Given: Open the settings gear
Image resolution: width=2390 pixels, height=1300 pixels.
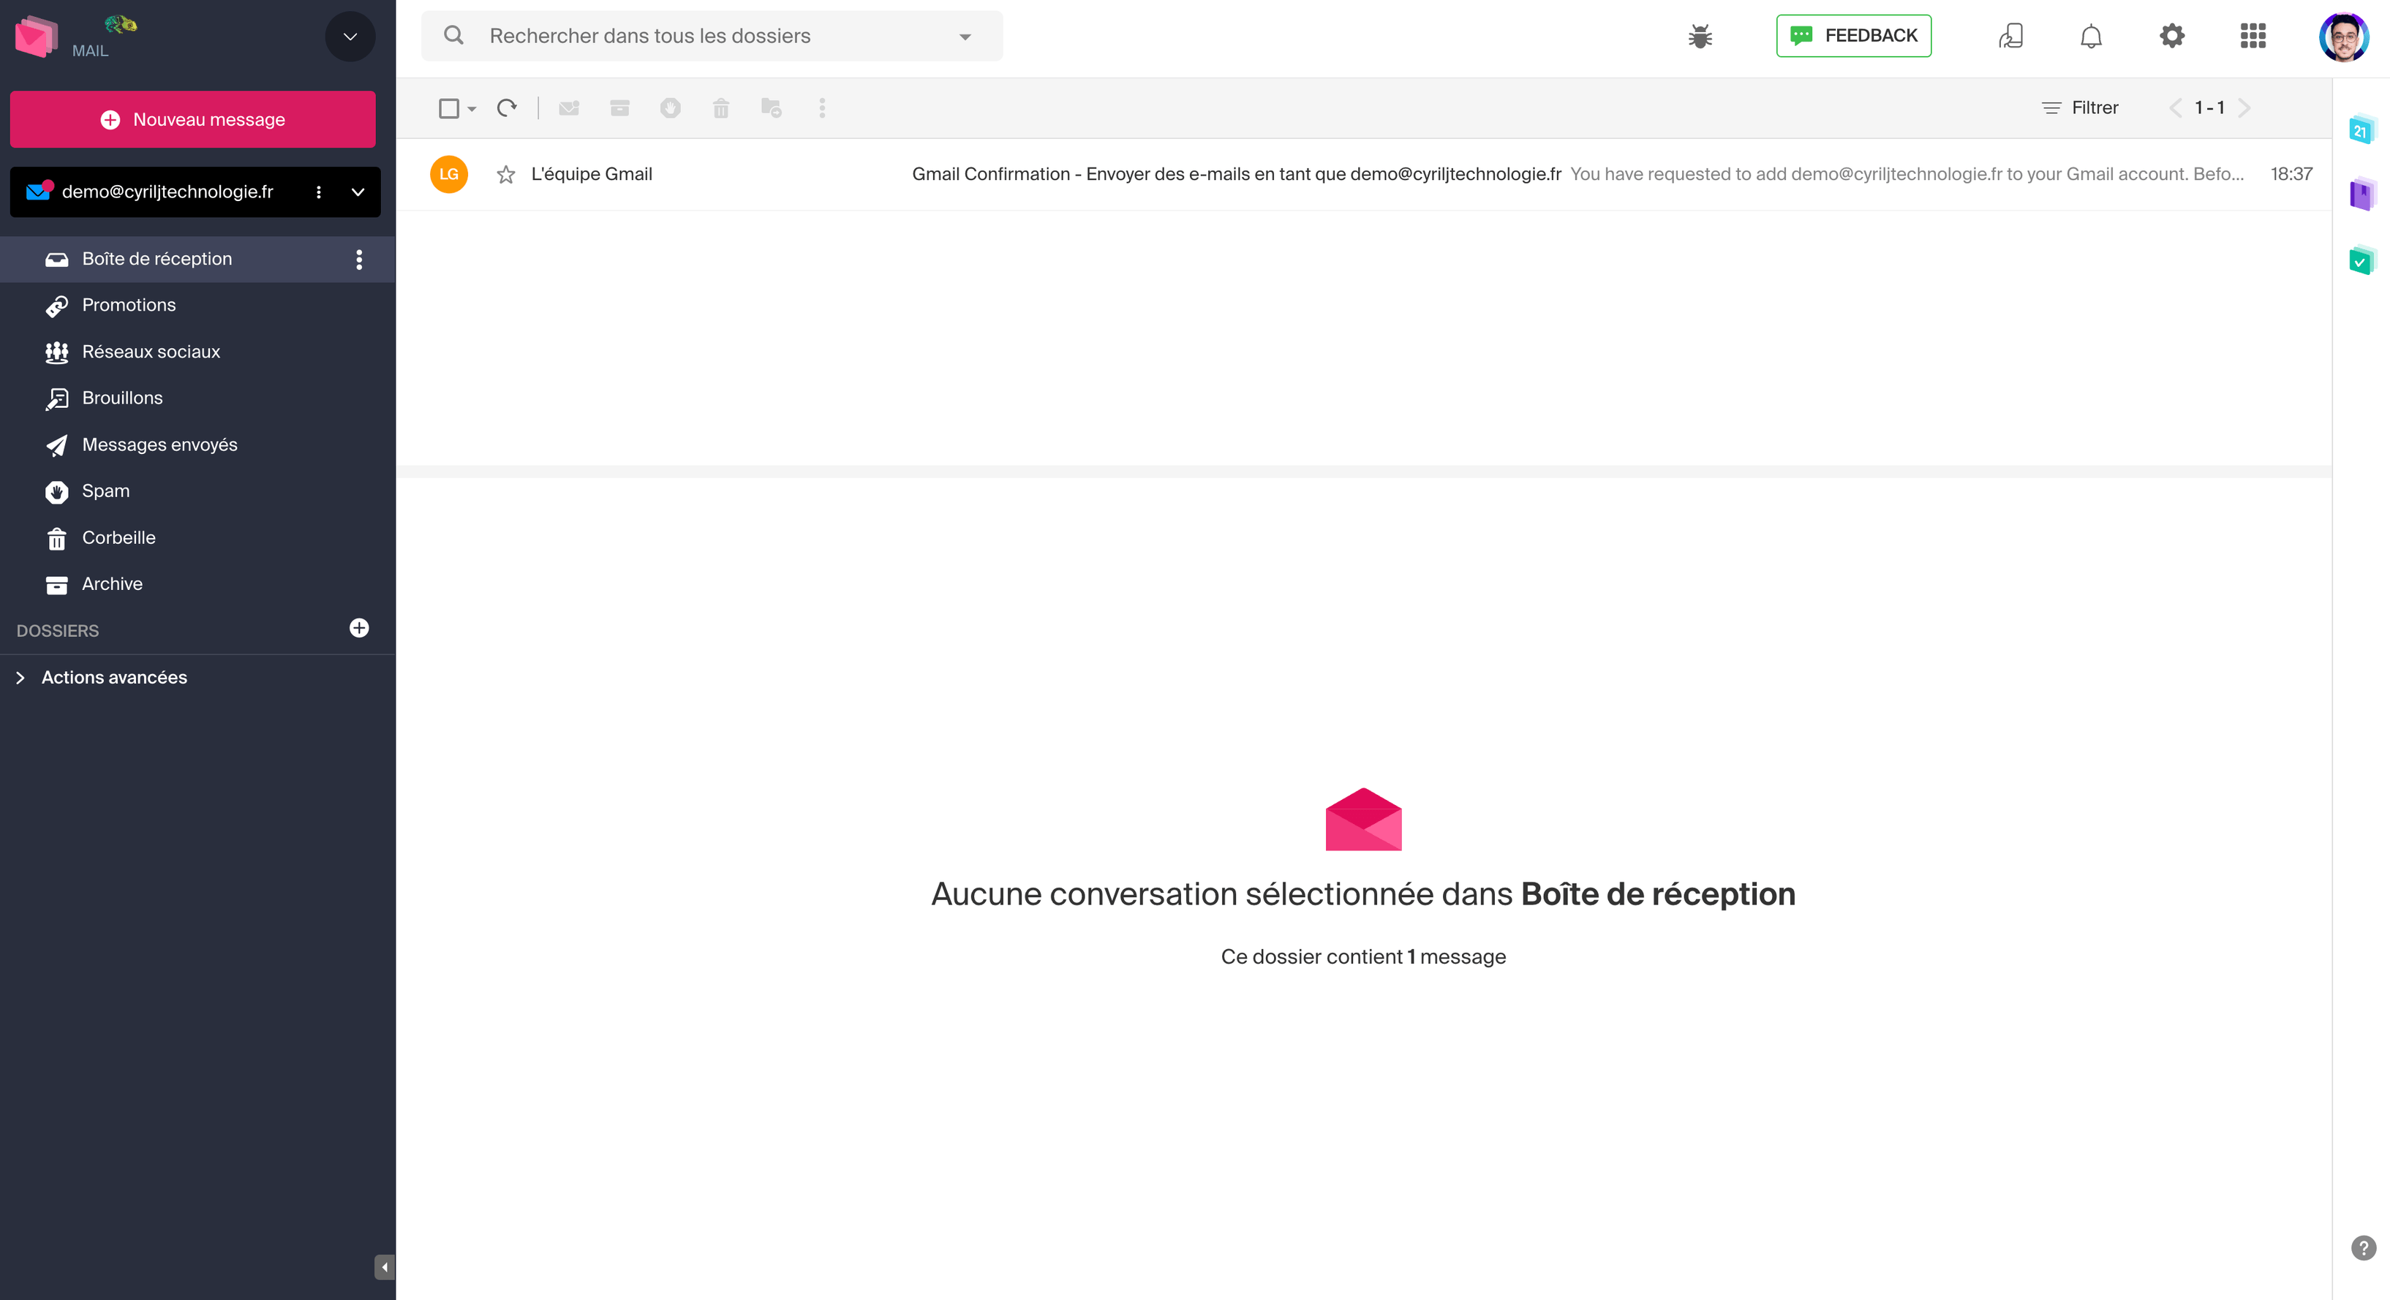Looking at the screenshot, I should (2172, 36).
